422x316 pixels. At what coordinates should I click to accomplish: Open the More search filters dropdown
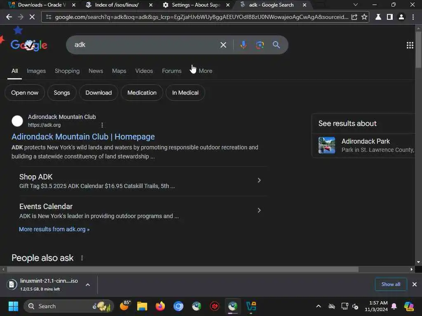click(x=205, y=71)
